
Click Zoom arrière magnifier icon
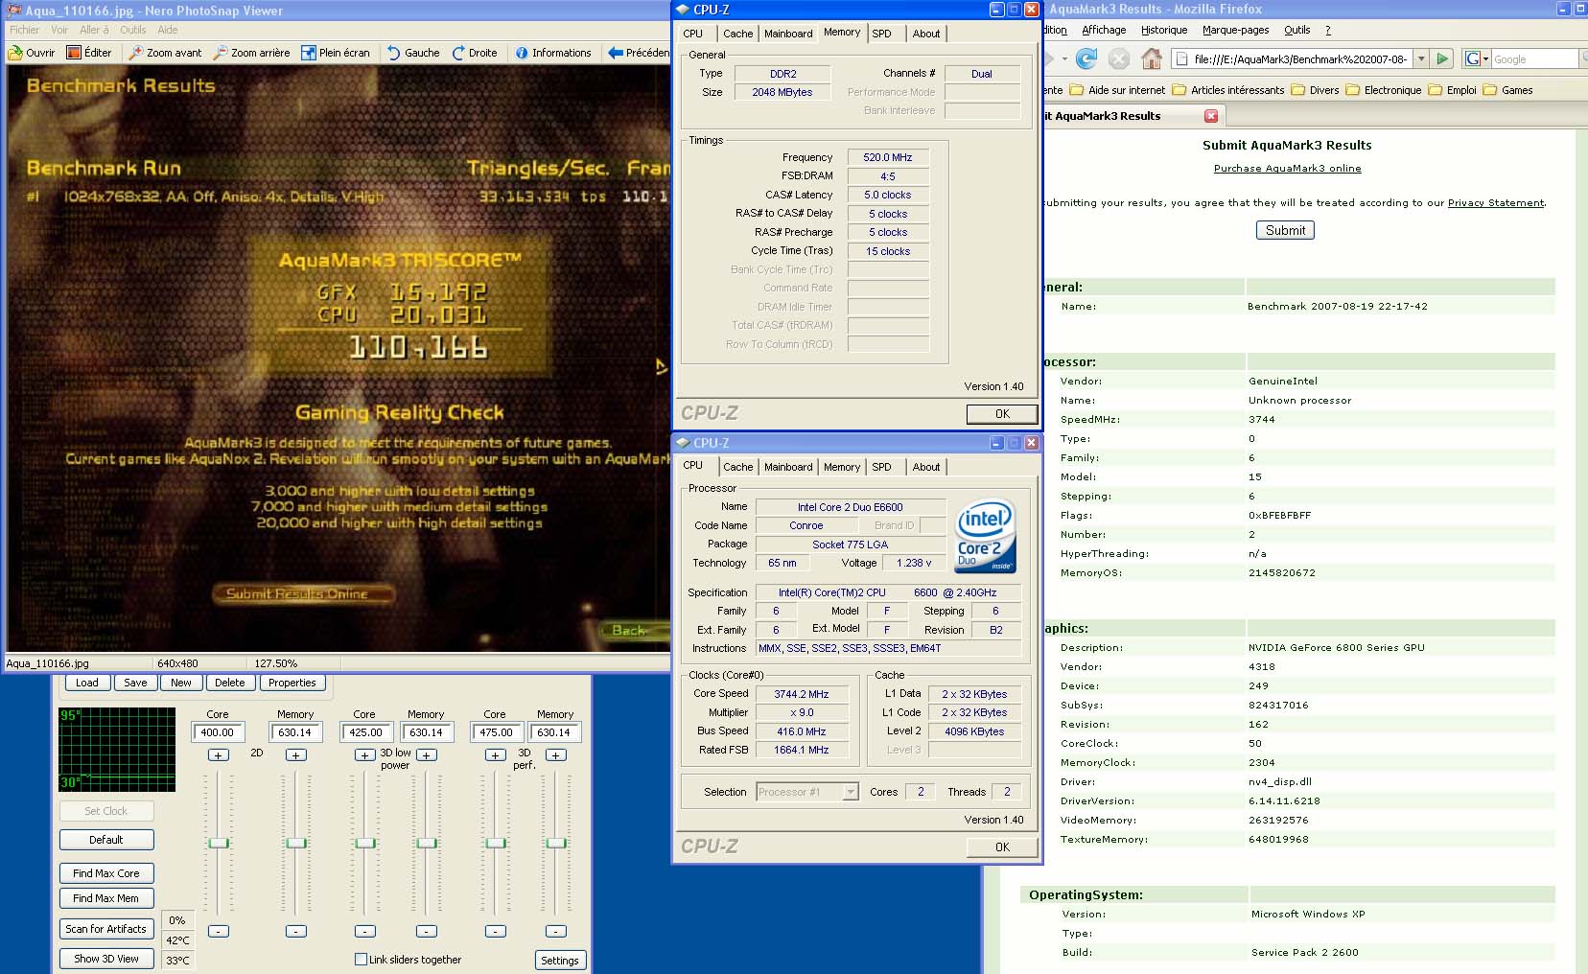click(221, 53)
